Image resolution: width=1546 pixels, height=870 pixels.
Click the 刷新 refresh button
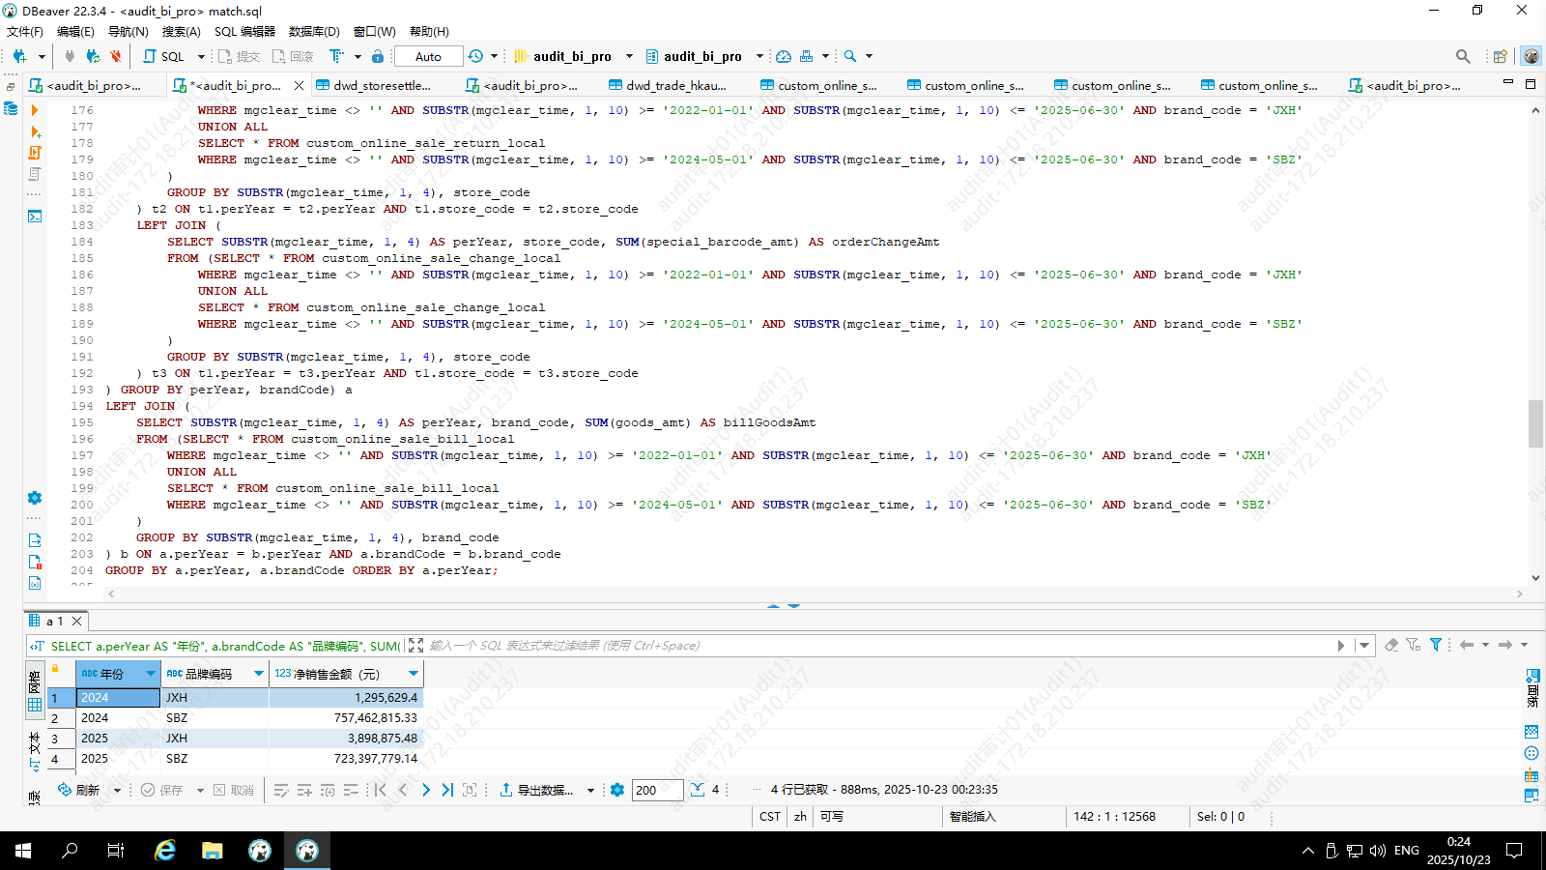79,790
